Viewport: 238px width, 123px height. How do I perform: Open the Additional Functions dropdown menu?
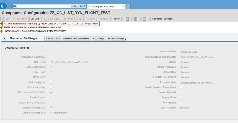[163, 19]
